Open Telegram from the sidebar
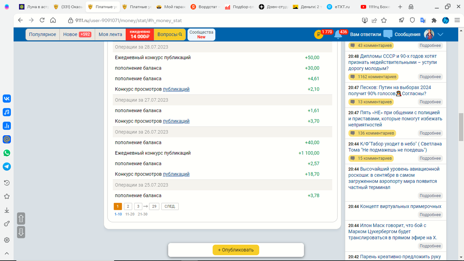 (7, 166)
